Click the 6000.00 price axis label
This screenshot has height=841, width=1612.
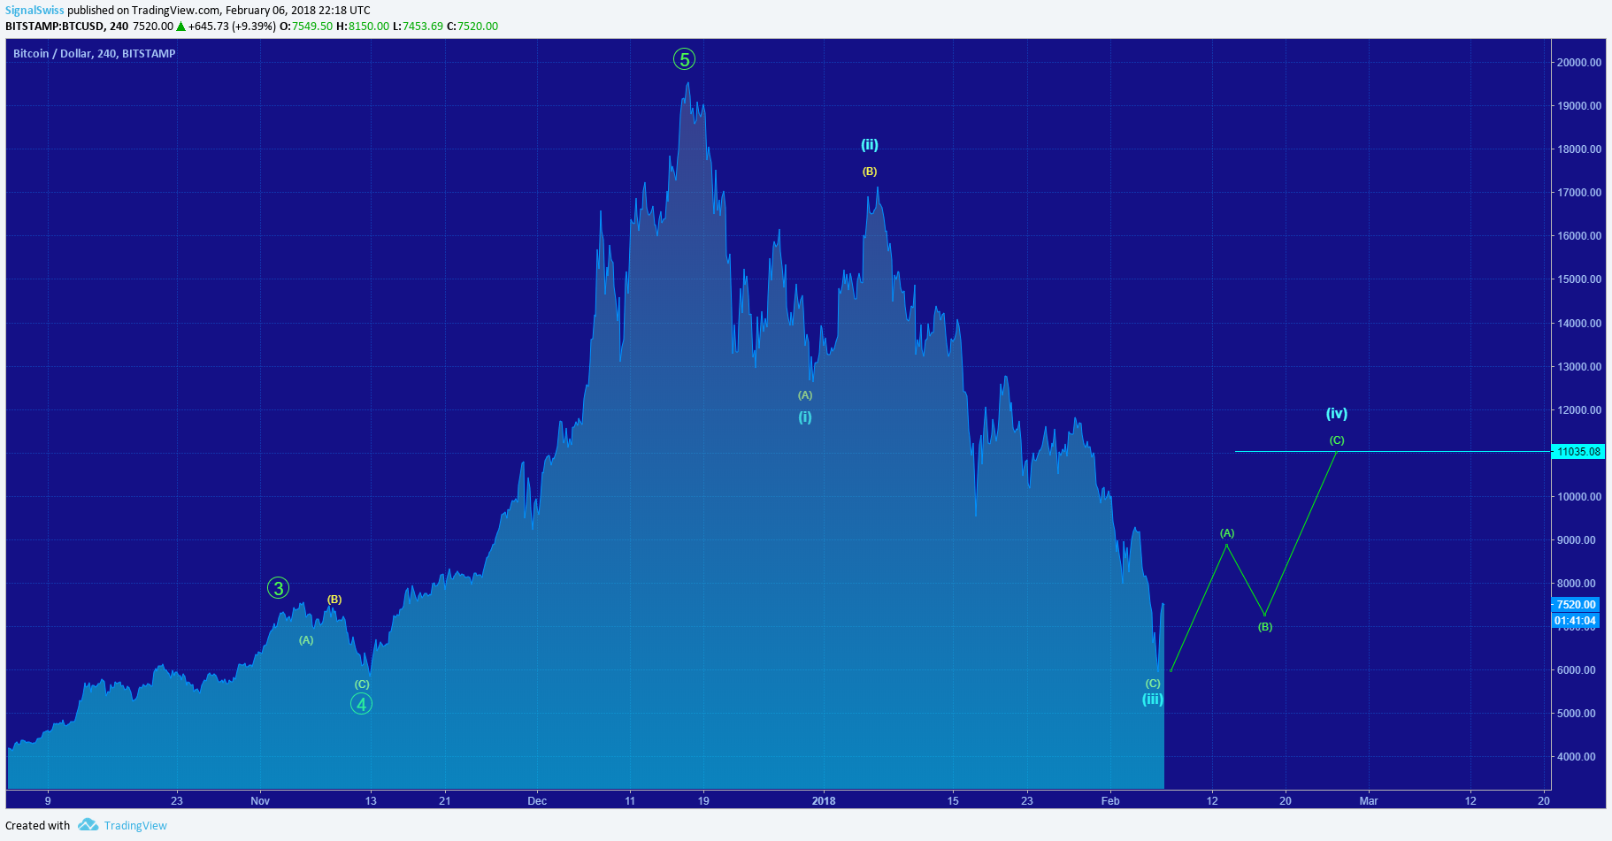click(1577, 670)
